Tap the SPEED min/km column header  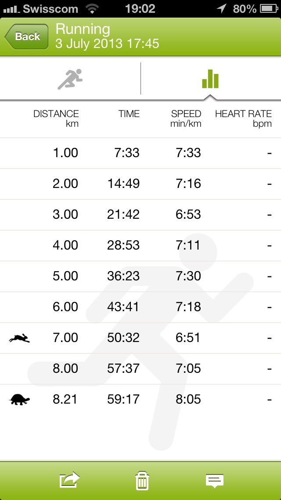point(186,119)
